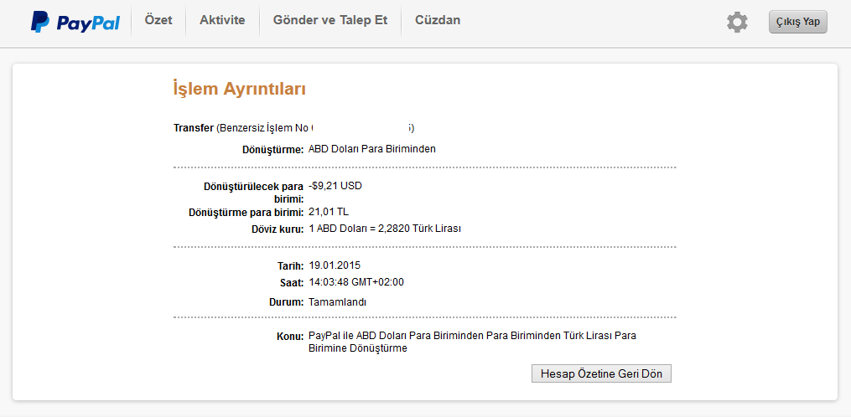
Task: Select the 21,01 TL converted amount
Action: point(329,212)
